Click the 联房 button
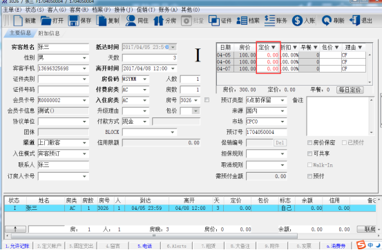The image size is (382, 250). point(367,229)
